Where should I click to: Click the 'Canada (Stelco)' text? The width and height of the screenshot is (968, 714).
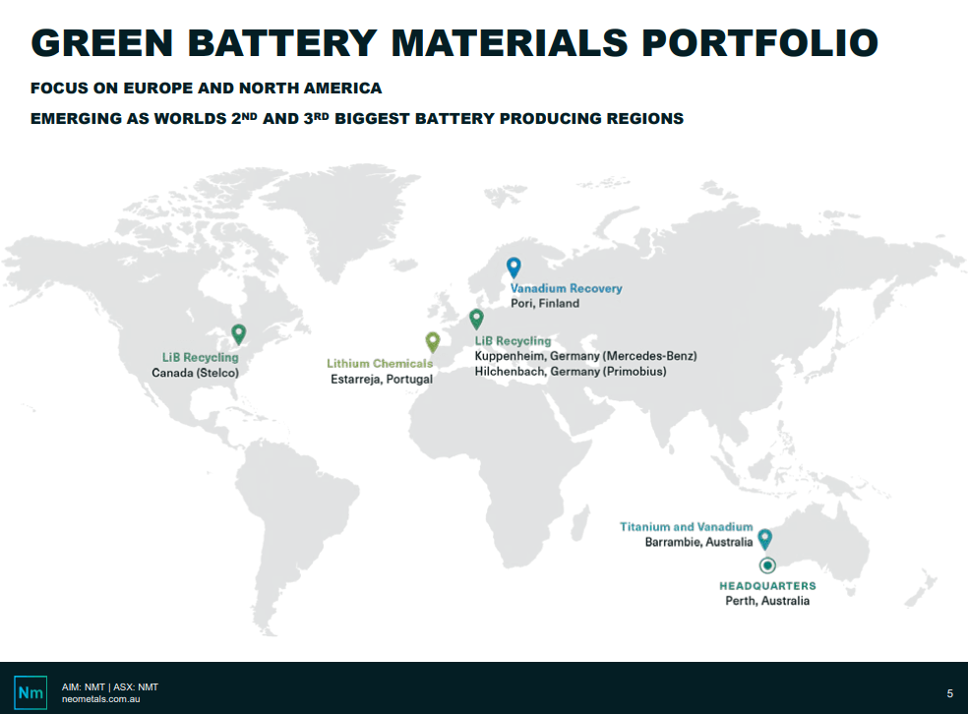pyautogui.click(x=195, y=373)
